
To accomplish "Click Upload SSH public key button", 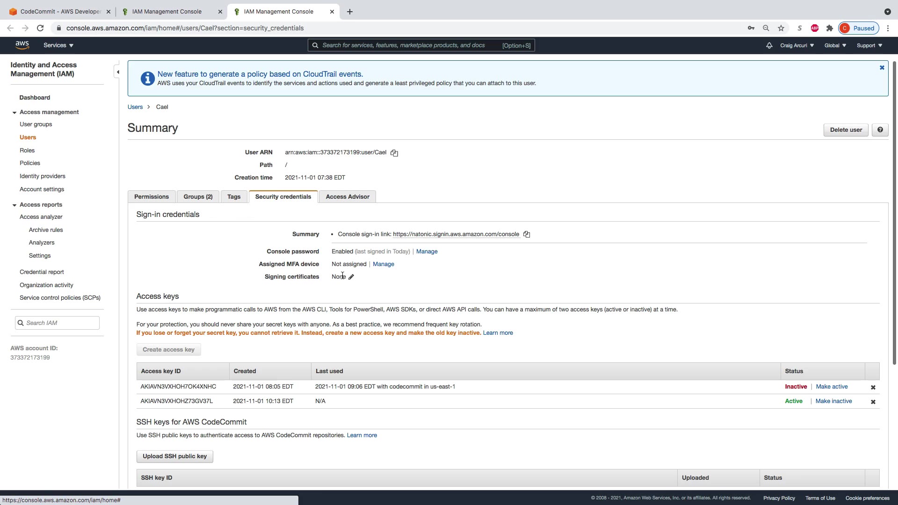I will (174, 456).
